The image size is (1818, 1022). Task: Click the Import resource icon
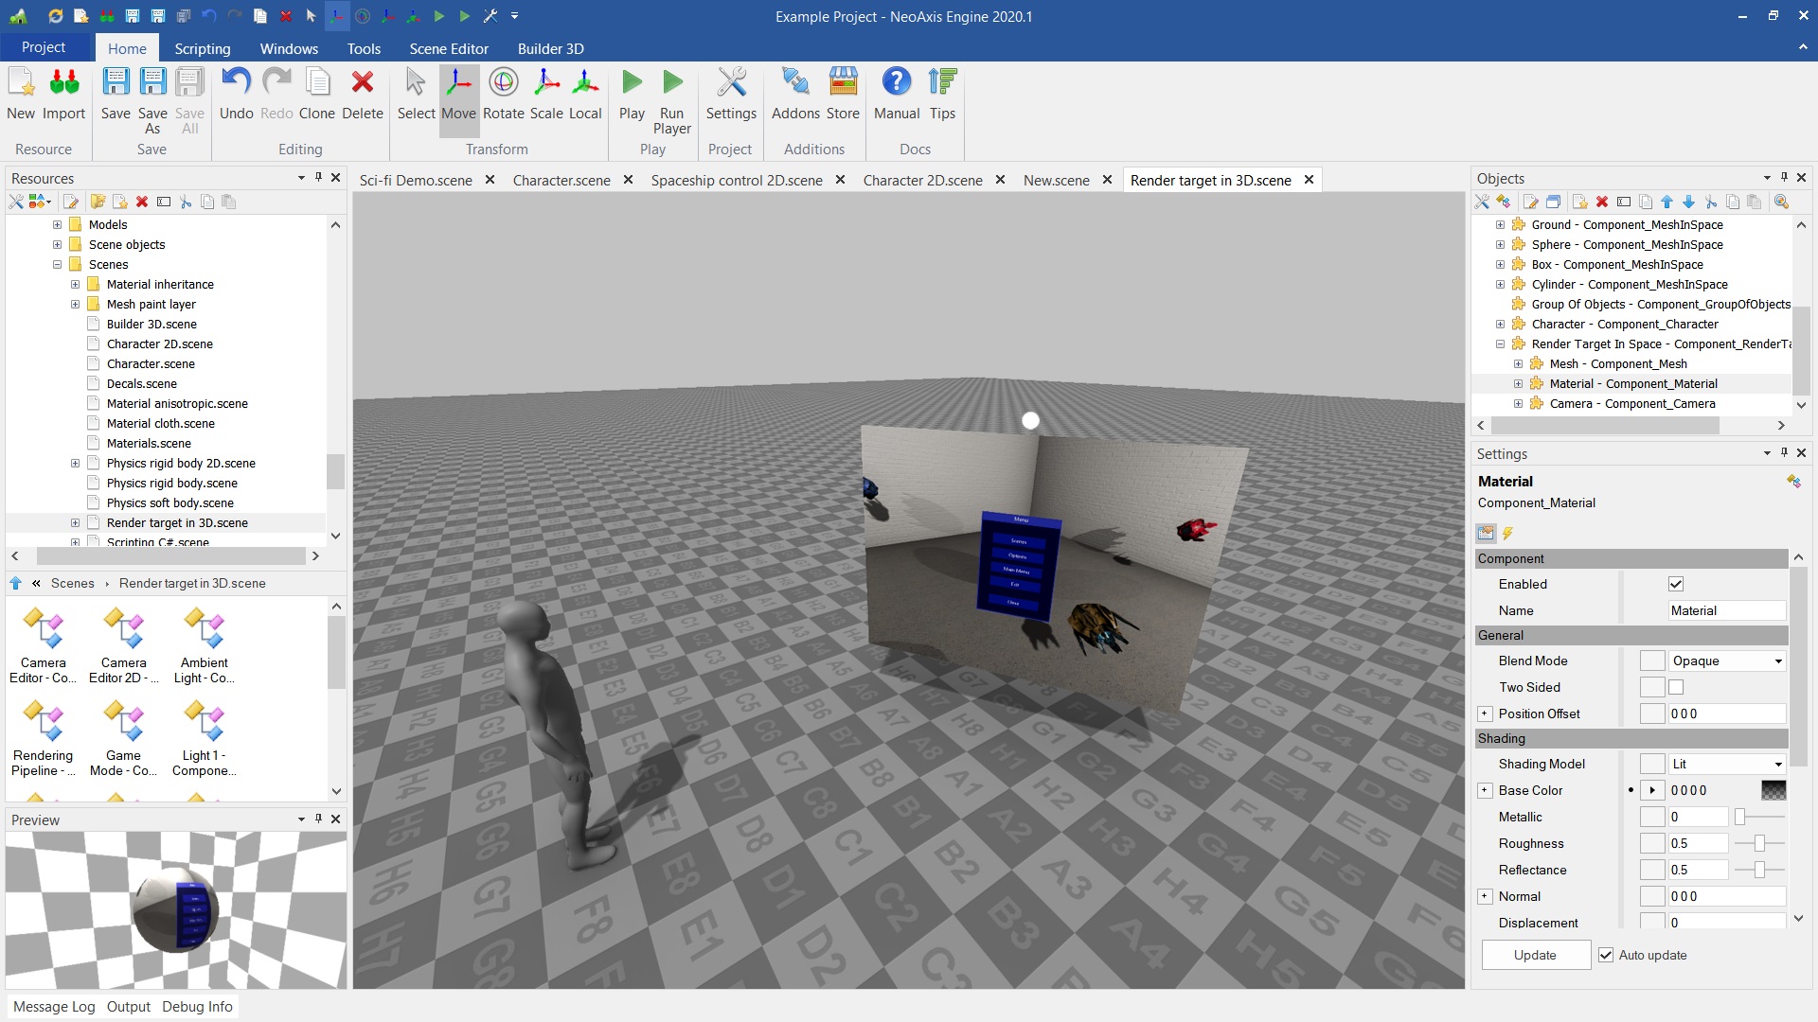coord(64,83)
